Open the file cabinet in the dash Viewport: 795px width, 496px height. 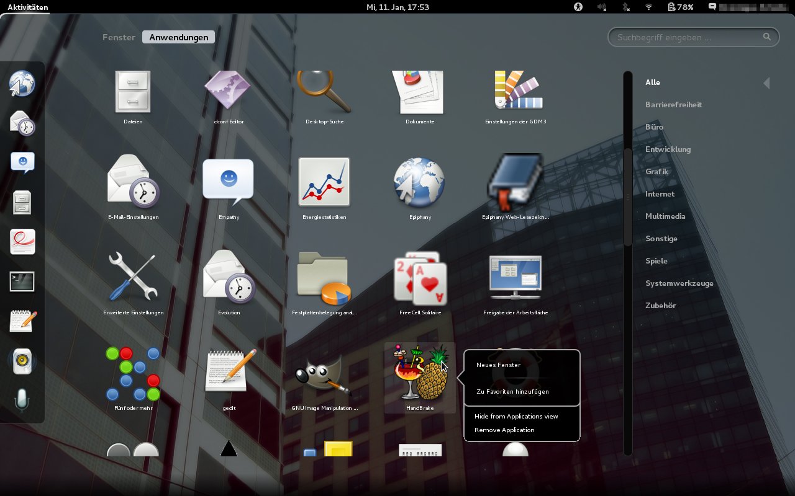(x=22, y=202)
